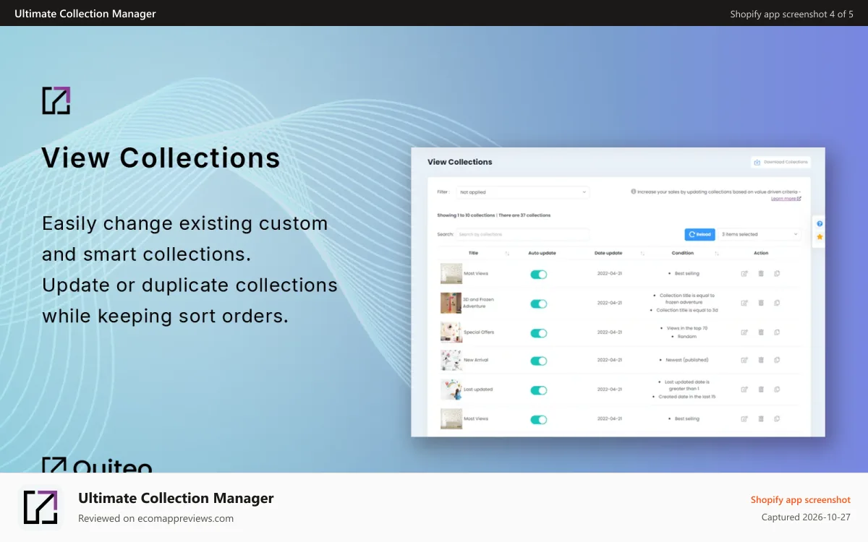868x542 pixels.
Task: Edit the New Arrival collection
Action: coord(744,360)
